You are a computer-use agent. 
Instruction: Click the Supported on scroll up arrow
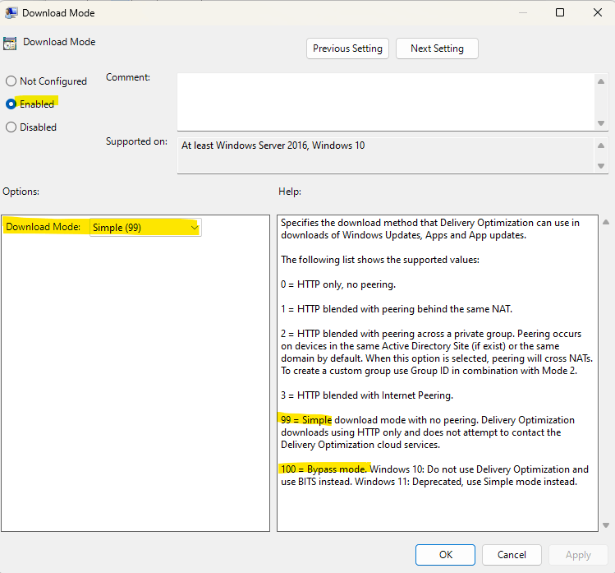(601, 146)
